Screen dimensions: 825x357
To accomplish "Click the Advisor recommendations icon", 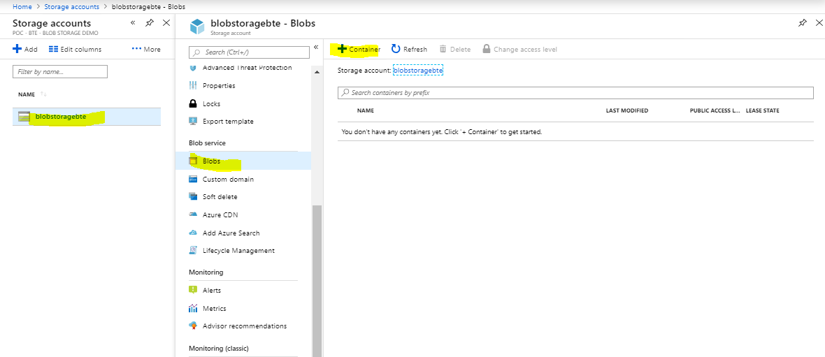I will point(192,326).
